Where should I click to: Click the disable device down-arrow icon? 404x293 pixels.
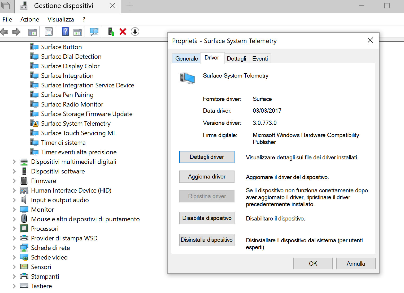tap(135, 32)
